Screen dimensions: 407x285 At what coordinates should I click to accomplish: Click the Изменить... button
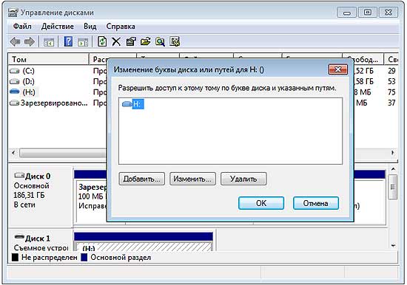point(192,179)
